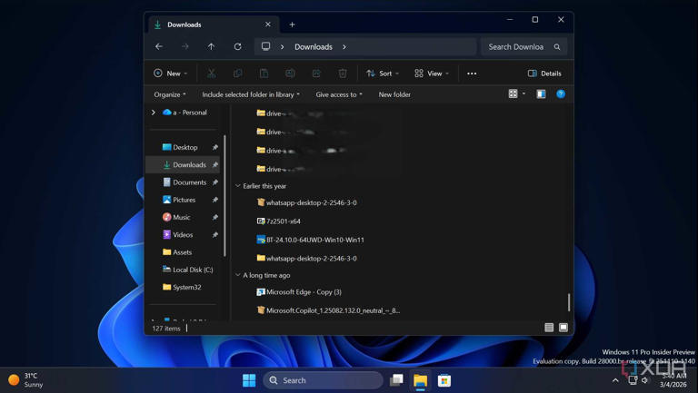This screenshot has width=698, height=393.
Task: Click the file list vertical scrollbar thumb
Action: point(569,302)
